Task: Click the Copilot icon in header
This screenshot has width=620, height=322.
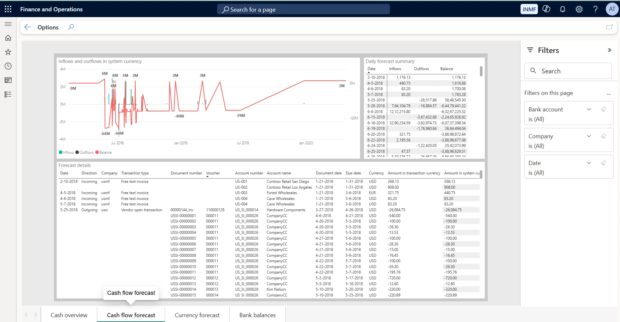Action: (546, 9)
